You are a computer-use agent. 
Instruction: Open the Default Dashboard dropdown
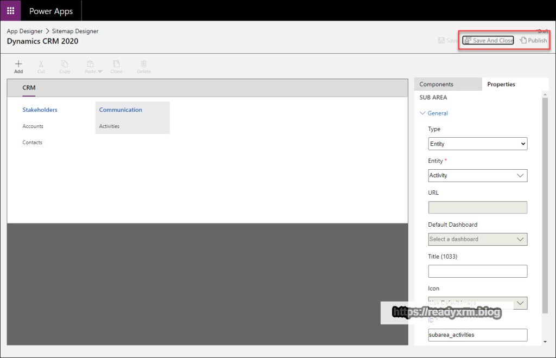coord(477,239)
